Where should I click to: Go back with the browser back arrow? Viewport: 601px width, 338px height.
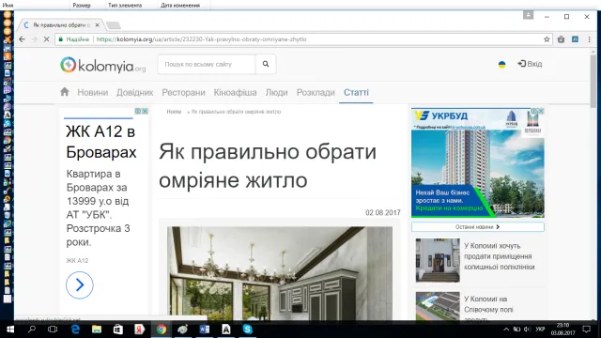pos(22,39)
